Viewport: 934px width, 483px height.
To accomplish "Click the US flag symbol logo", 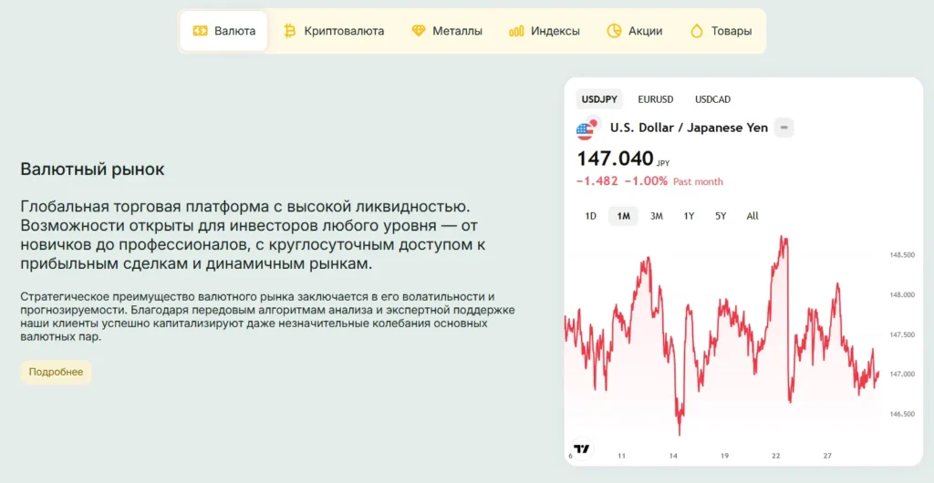I will click(586, 129).
